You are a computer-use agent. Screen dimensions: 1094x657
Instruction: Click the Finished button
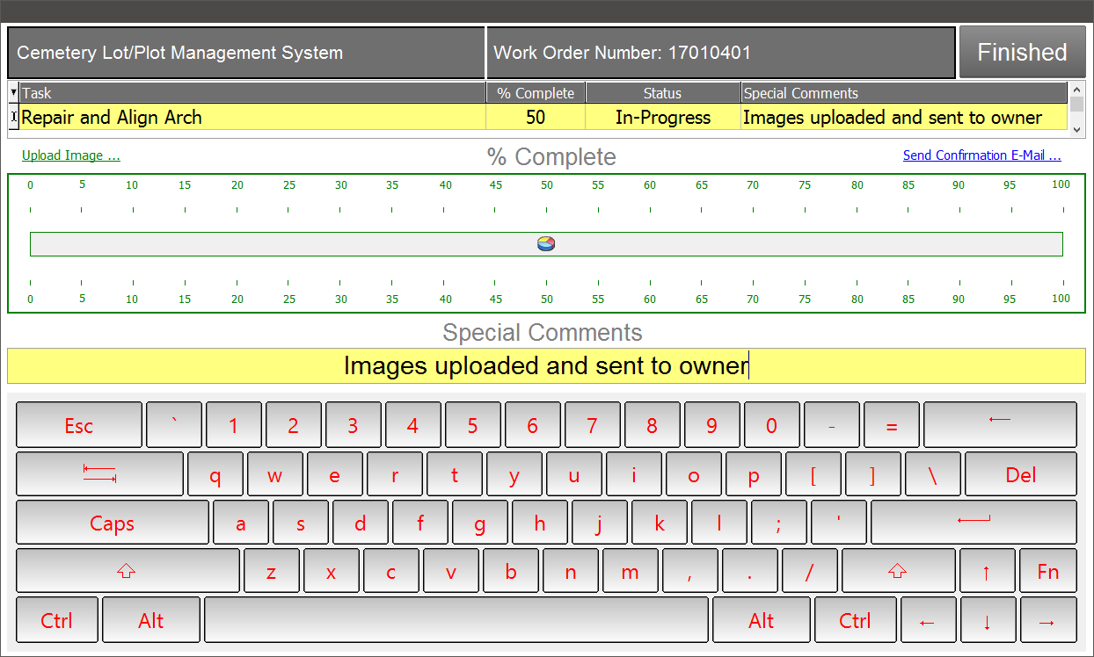click(1021, 53)
